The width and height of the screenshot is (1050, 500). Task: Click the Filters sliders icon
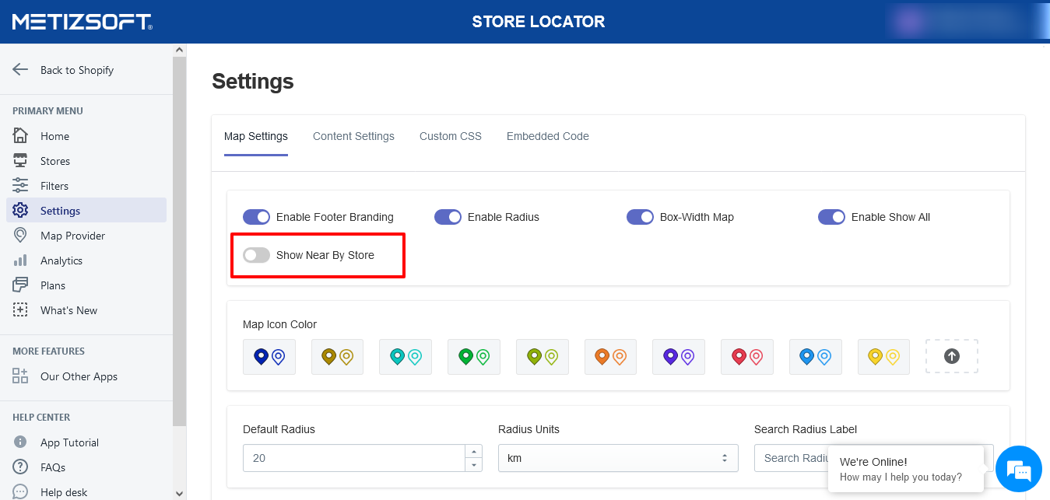pos(20,186)
